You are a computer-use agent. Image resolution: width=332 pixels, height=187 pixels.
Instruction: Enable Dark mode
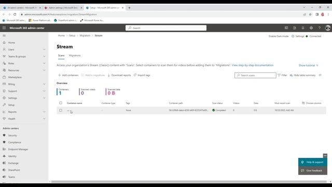(x=279, y=36)
